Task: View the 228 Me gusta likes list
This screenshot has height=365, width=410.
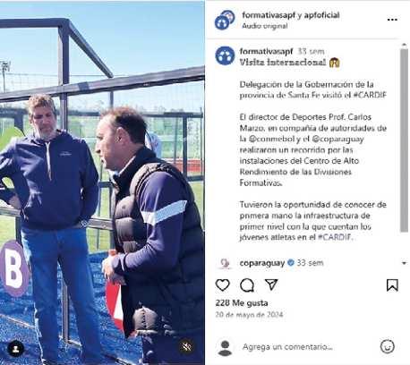Action: (x=242, y=303)
